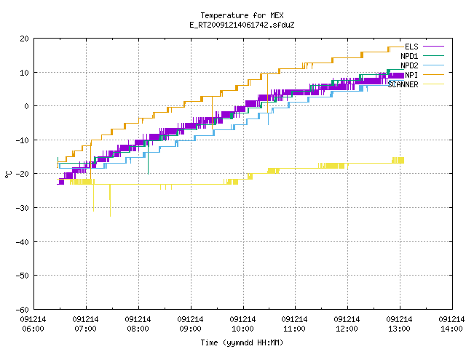Click the orange NPI downward spike near 10:30

tap(267, 94)
